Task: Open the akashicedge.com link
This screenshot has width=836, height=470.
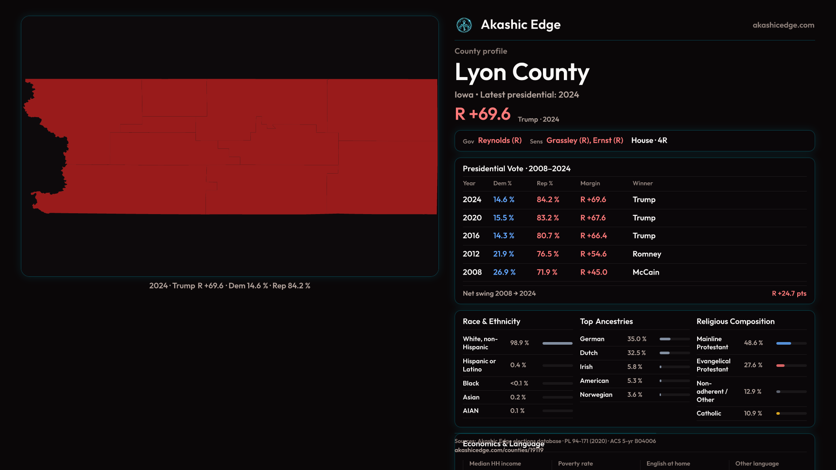Action: (783, 25)
